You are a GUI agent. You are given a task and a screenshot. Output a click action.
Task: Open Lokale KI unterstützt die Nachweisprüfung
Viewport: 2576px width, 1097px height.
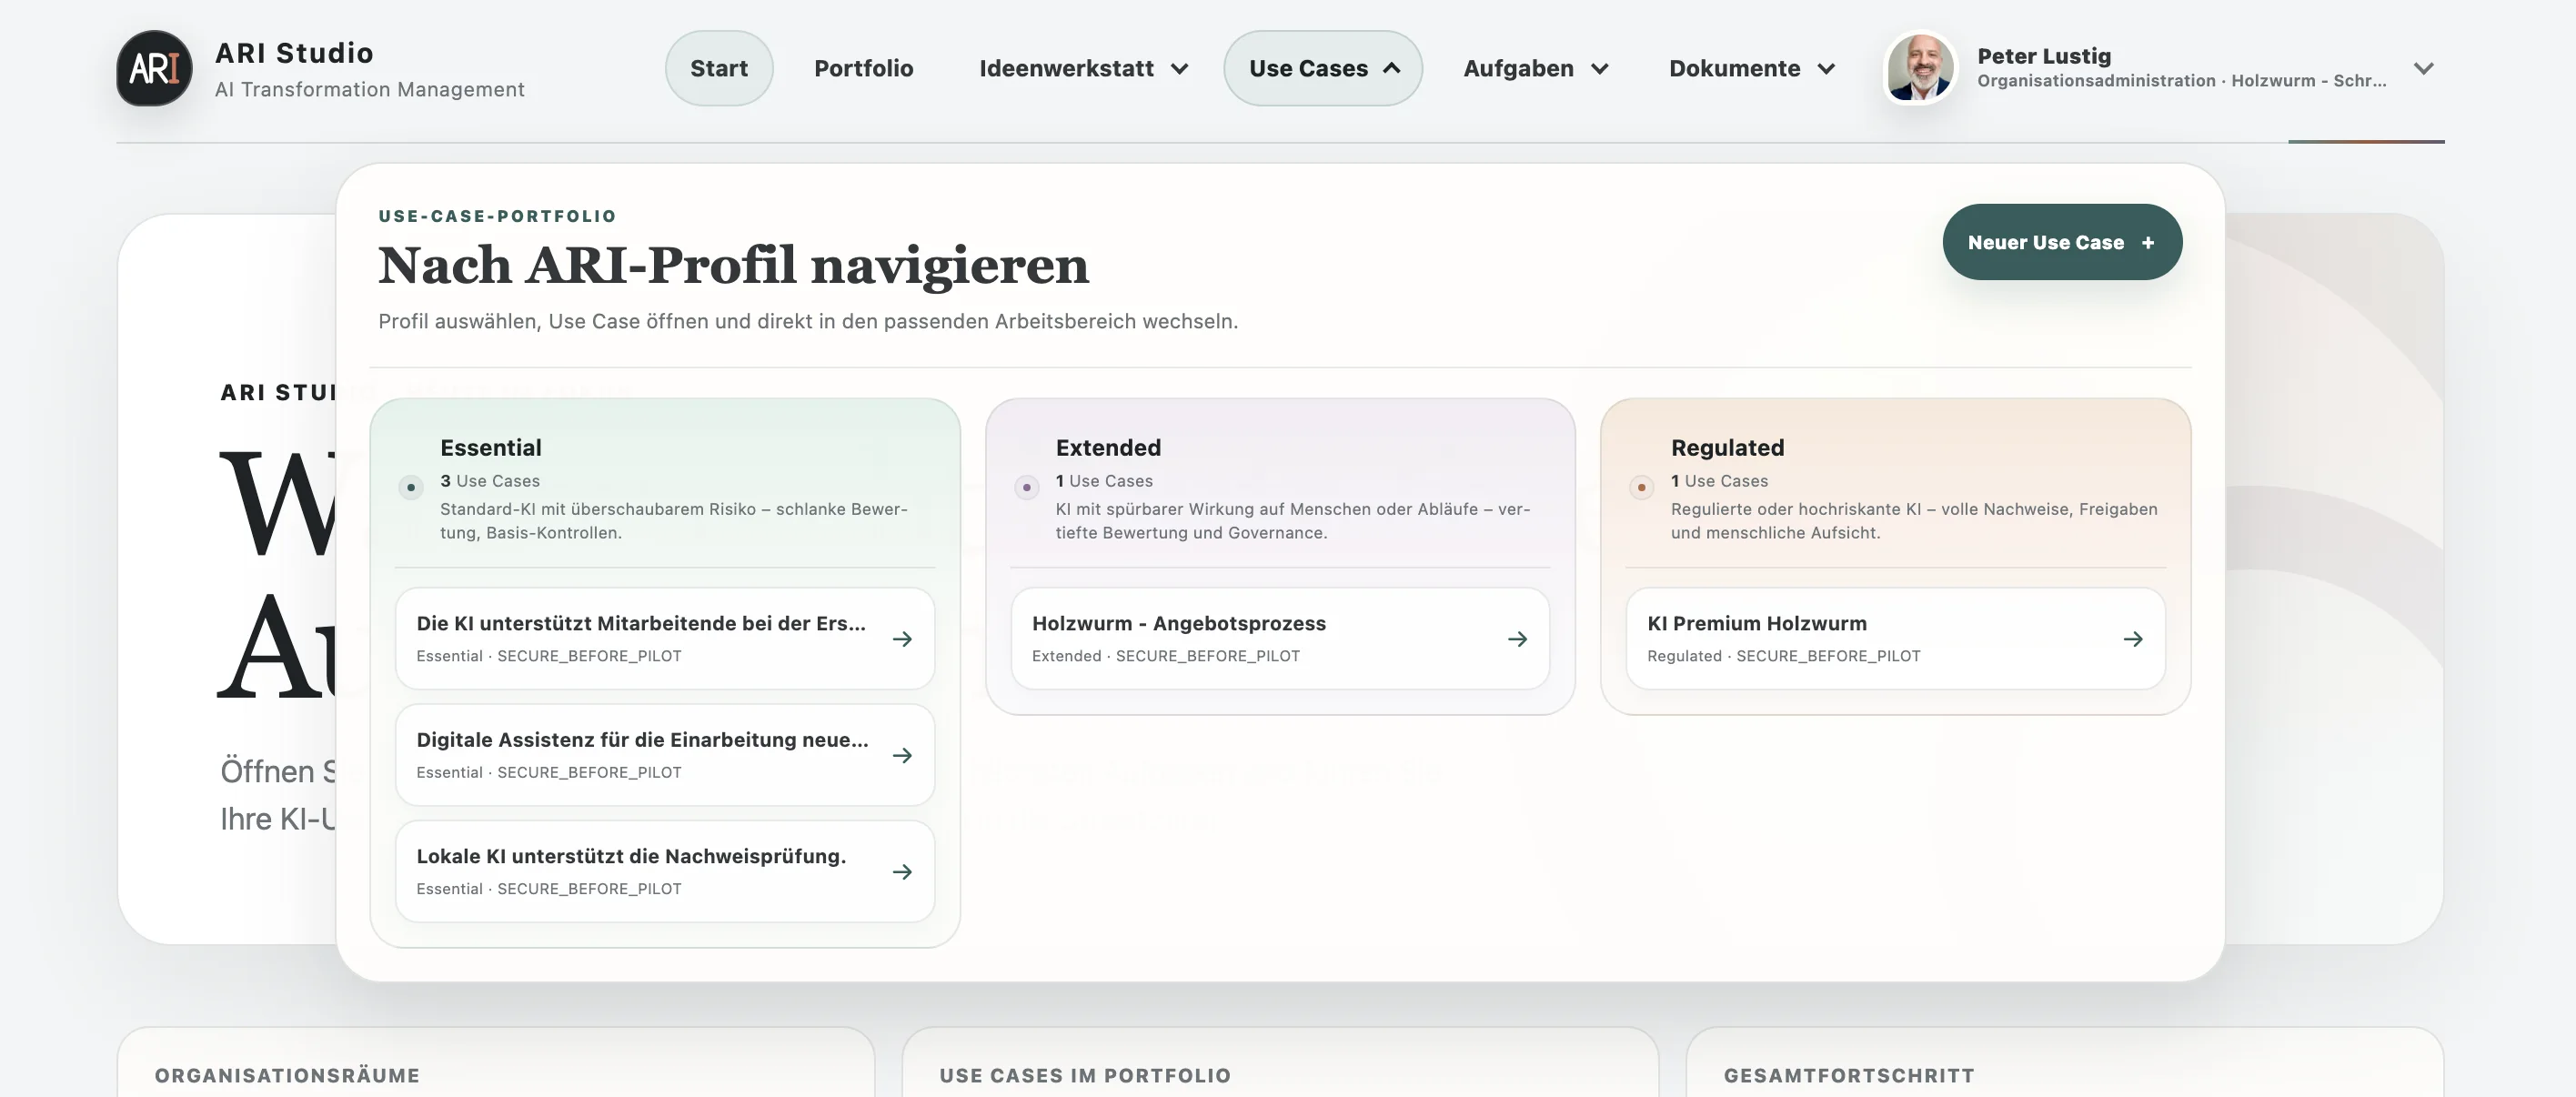point(665,871)
